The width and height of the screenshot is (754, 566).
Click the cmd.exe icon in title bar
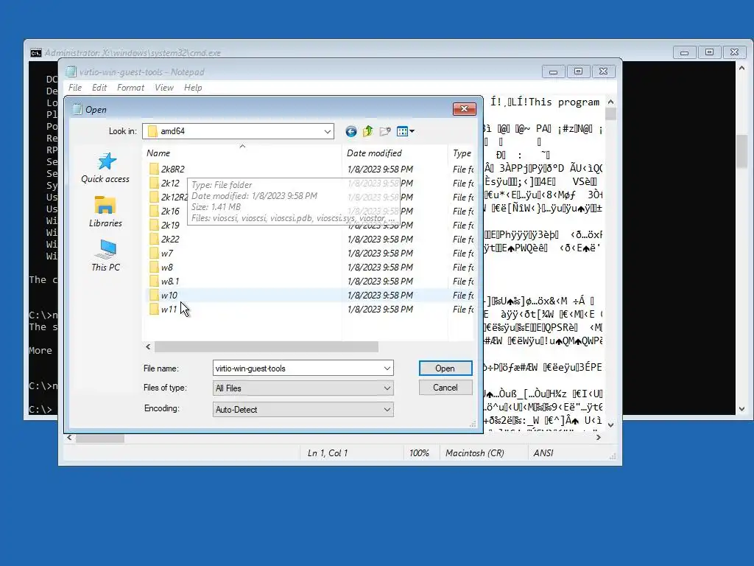coord(36,53)
